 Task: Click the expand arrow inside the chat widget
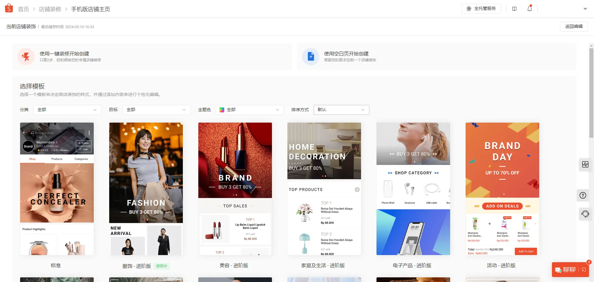(x=584, y=270)
